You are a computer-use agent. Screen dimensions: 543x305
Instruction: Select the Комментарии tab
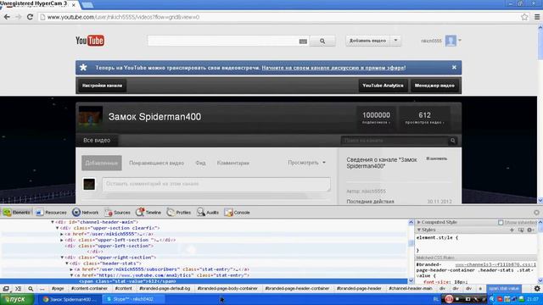(233, 163)
